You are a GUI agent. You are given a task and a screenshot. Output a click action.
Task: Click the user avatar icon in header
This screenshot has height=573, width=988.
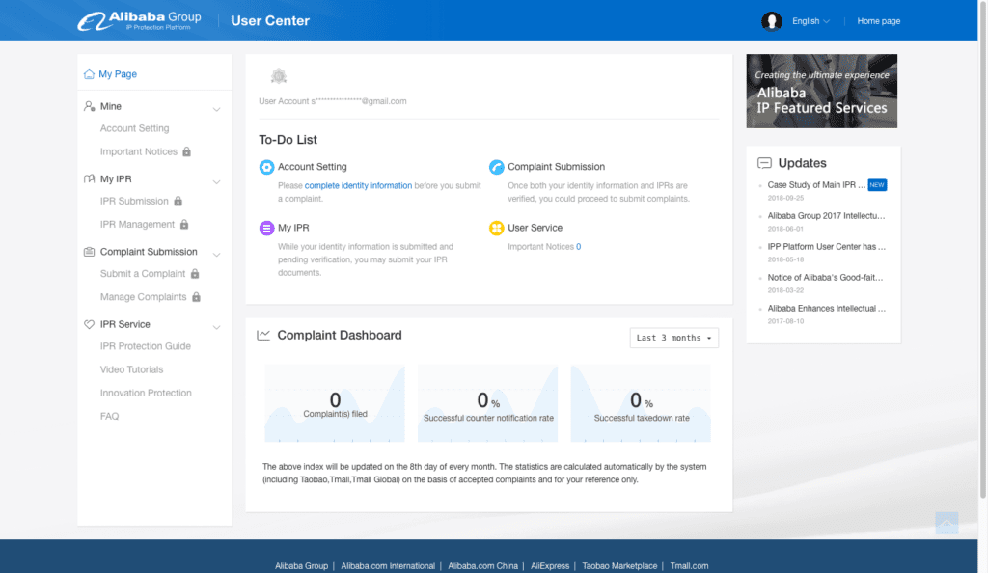click(771, 21)
